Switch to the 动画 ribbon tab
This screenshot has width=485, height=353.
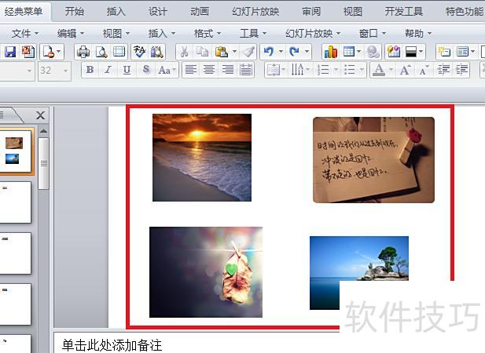tap(200, 12)
